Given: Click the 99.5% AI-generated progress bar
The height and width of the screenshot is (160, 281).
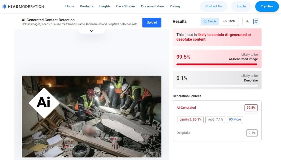Looking at the screenshot, I should click(x=217, y=65).
